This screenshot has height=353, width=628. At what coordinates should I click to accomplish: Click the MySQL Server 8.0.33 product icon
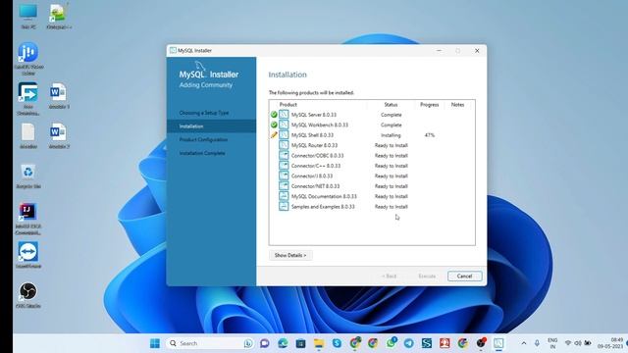point(284,115)
